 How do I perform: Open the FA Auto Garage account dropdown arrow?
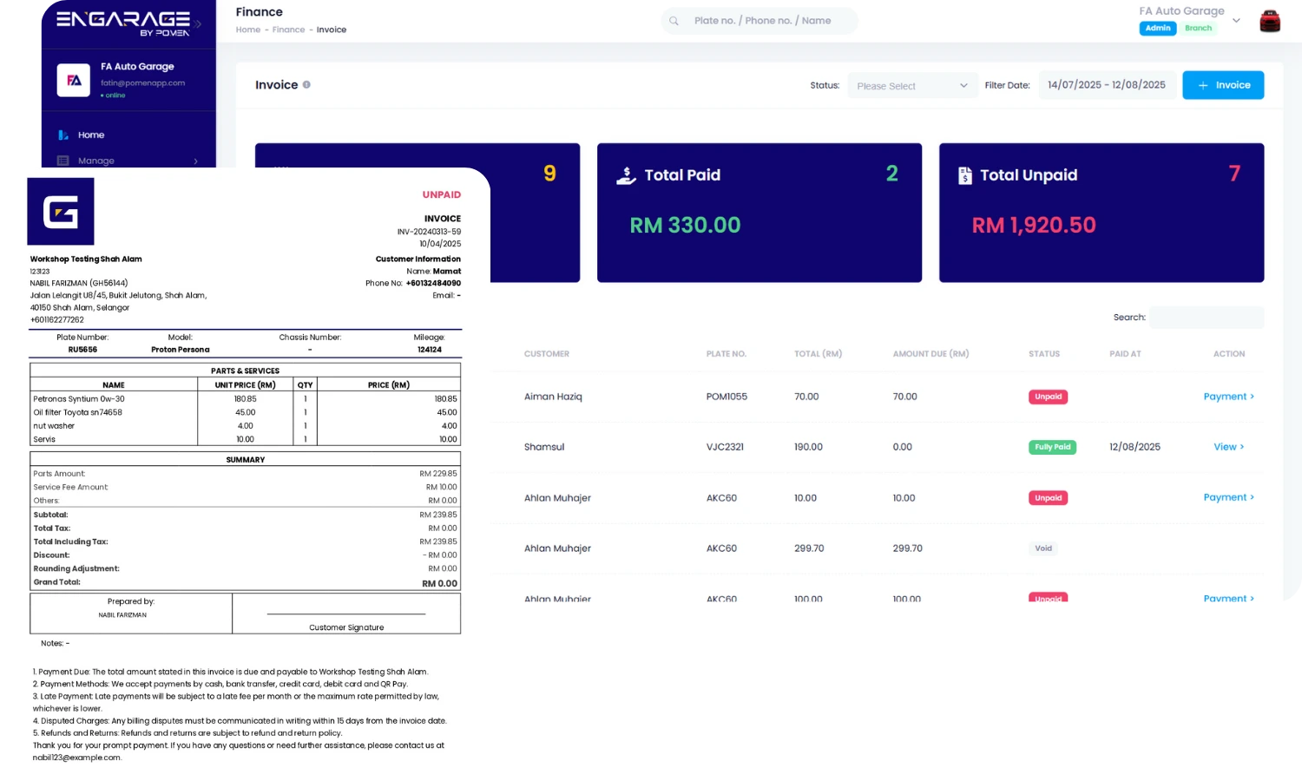click(1236, 21)
